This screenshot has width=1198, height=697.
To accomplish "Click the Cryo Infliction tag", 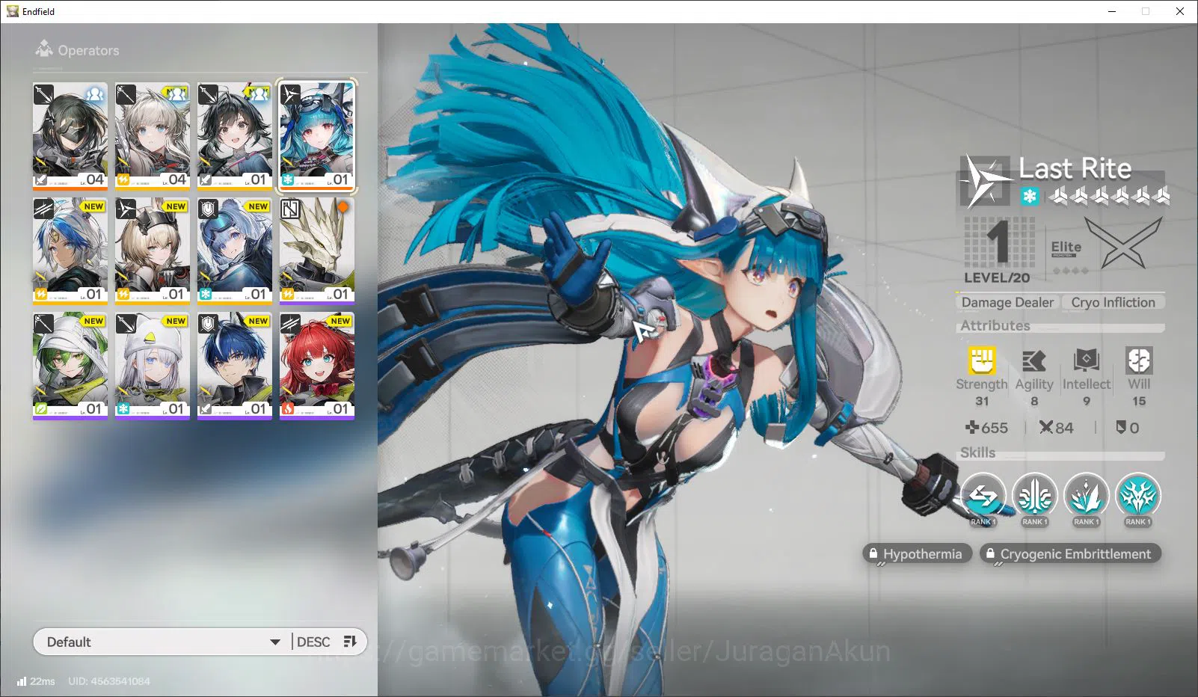I will coord(1113,302).
